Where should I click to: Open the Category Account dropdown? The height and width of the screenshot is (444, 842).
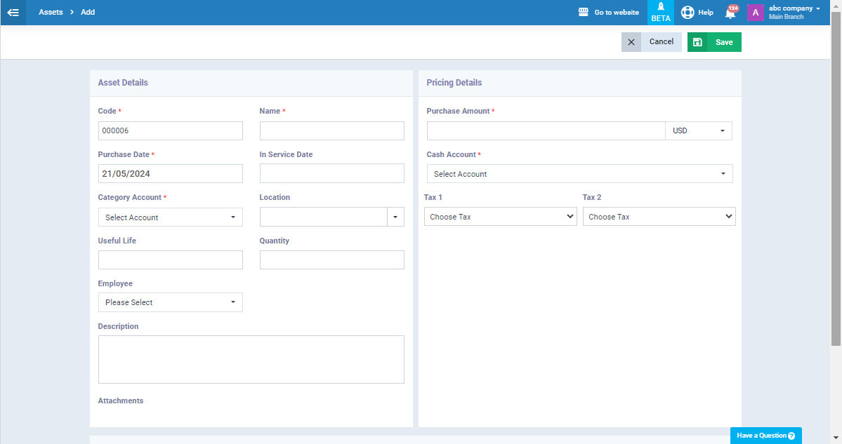[170, 217]
